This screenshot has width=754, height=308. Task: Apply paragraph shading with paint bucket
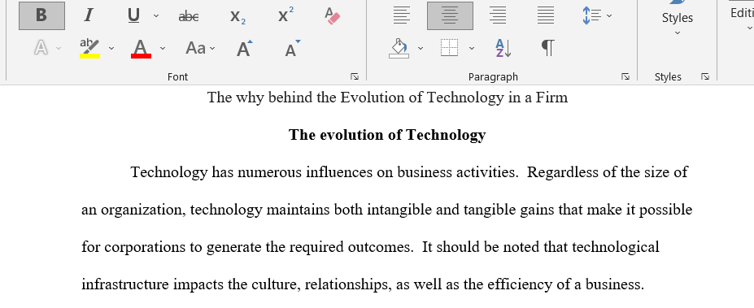click(x=399, y=48)
